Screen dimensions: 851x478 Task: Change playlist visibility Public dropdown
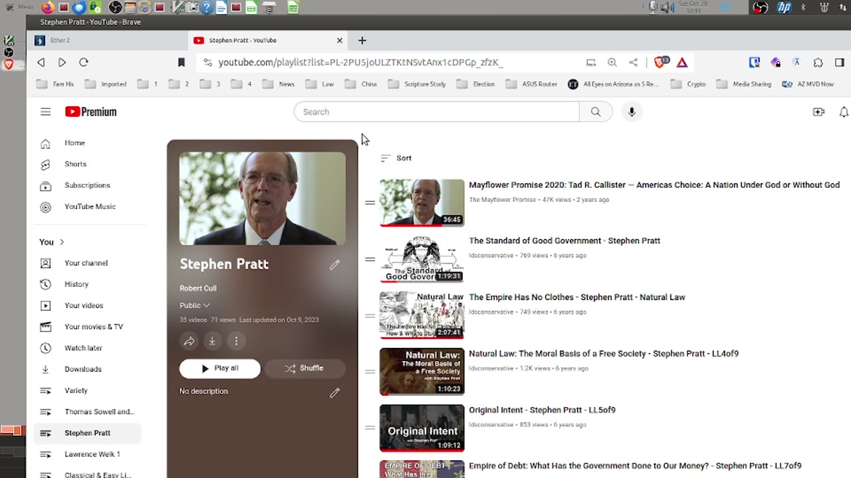pos(195,305)
